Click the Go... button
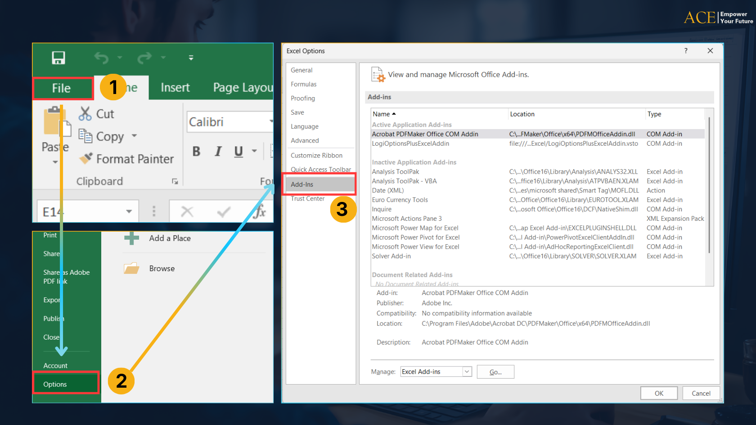This screenshot has width=756, height=425. (x=495, y=372)
